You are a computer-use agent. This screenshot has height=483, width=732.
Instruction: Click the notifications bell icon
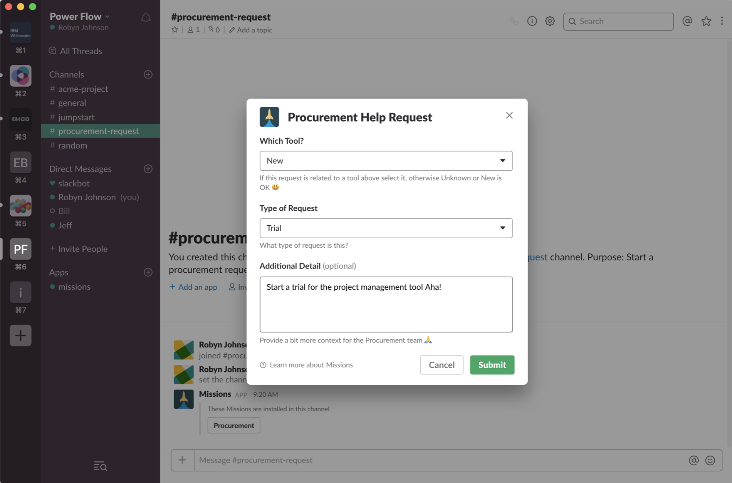(x=146, y=17)
